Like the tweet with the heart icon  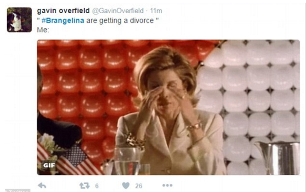pos(126,185)
